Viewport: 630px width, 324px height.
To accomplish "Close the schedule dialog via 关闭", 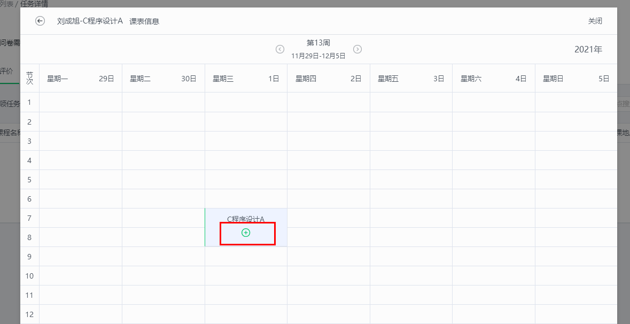I will [595, 21].
